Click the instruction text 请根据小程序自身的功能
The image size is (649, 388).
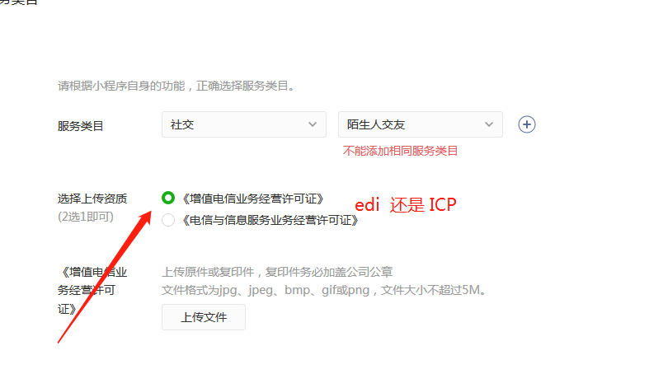pyautogui.click(x=121, y=86)
